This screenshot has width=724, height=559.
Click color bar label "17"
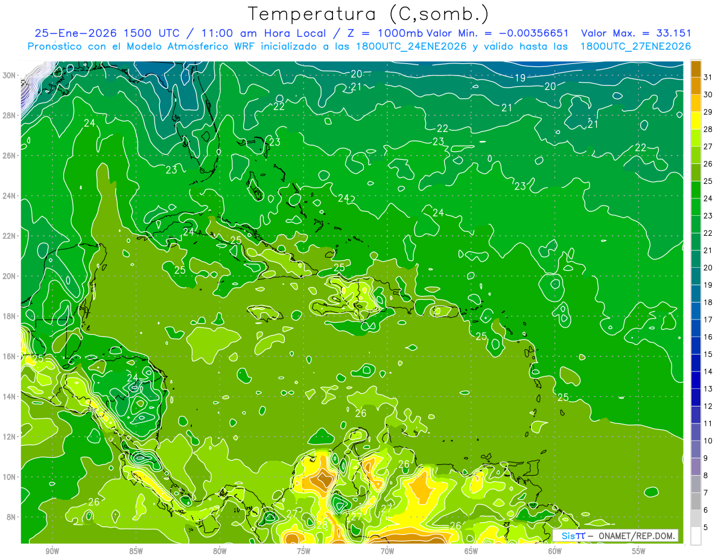[x=708, y=320]
